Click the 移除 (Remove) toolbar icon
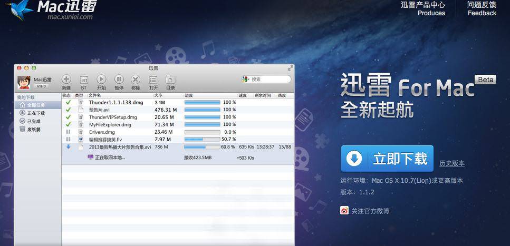Viewport: 510px width, 246px height. click(x=136, y=79)
